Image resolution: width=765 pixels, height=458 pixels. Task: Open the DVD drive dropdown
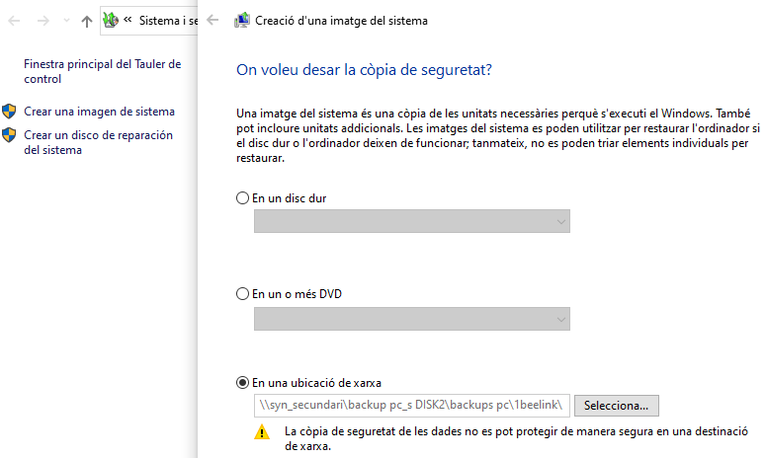[x=411, y=319]
